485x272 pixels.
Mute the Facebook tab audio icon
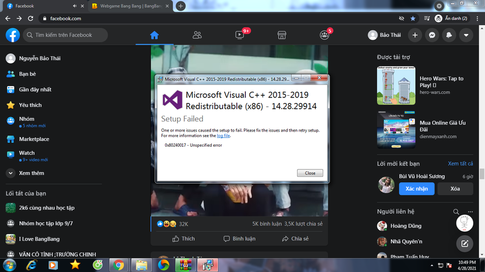click(x=74, y=6)
